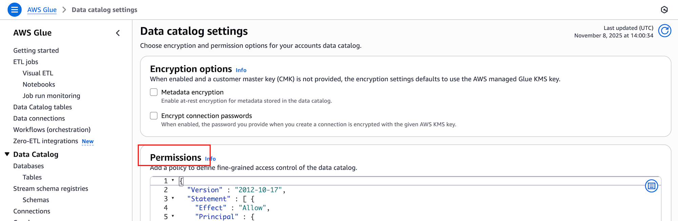Open Info link beside Permissions
This screenshot has width=678, height=221.
point(211,159)
